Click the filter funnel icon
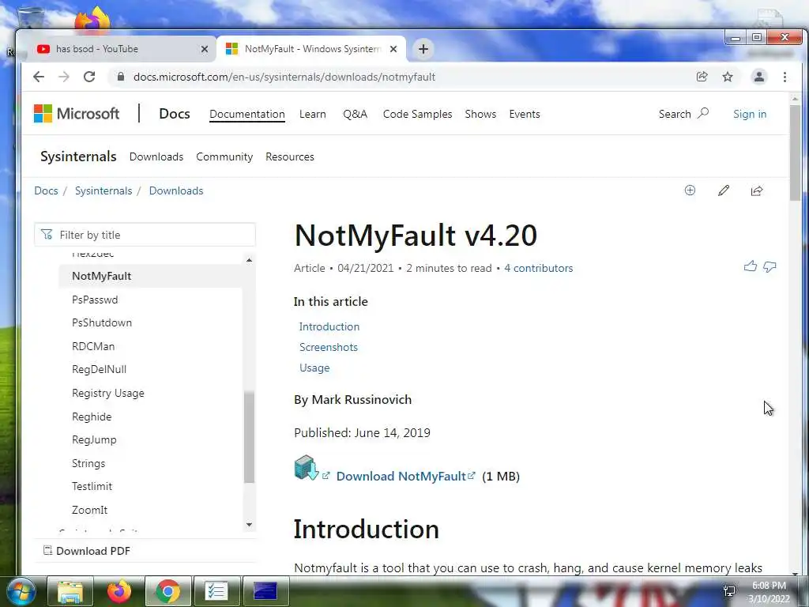The height and width of the screenshot is (607, 809). pos(47,234)
